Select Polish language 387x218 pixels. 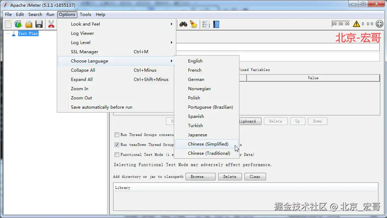(206, 98)
